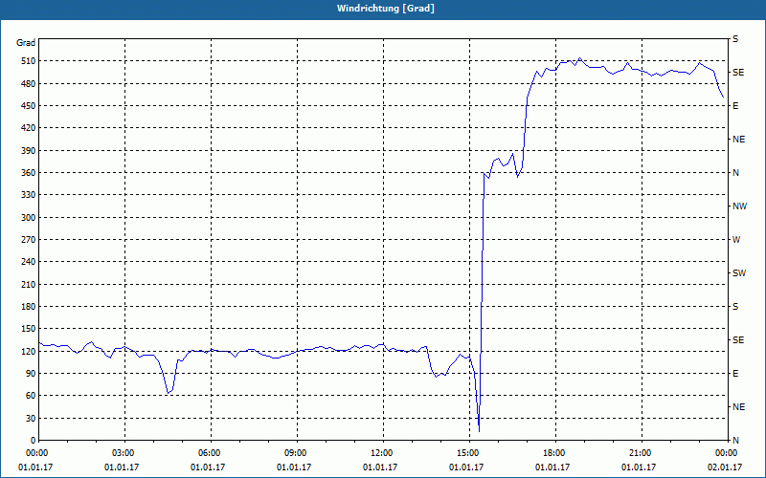The height and width of the screenshot is (478, 766).
Task: Select the E compass label on the 450 gridline
Action: 735,106
